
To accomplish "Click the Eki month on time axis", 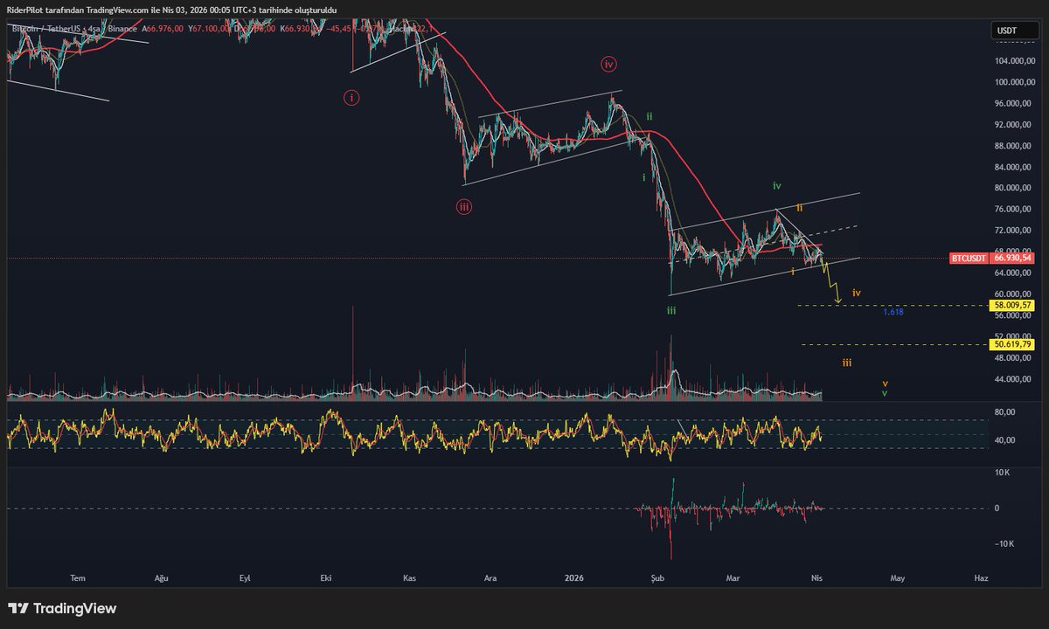I will [x=326, y=578].
